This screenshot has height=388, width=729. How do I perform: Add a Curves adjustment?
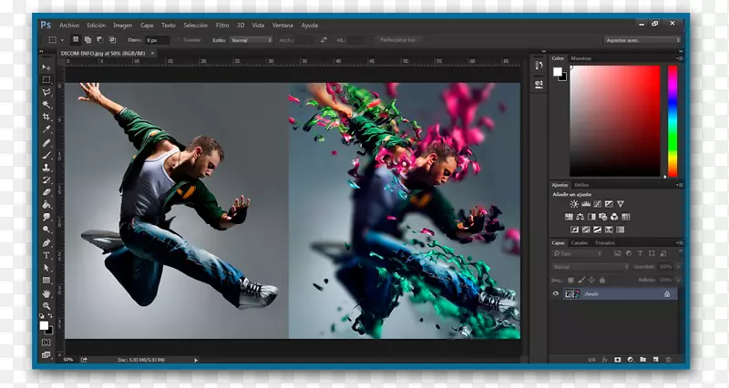coord(598,204)
